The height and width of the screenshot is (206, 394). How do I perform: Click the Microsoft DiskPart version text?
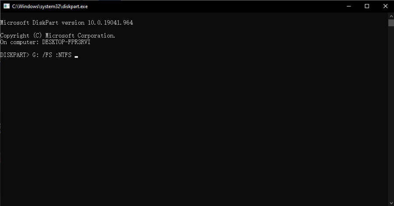click(42, 23)
